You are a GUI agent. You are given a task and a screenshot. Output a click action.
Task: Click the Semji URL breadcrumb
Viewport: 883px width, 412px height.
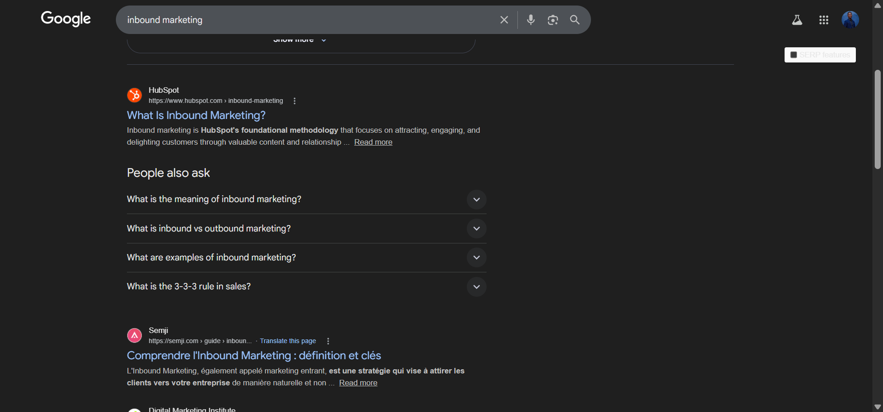point(200,341)
